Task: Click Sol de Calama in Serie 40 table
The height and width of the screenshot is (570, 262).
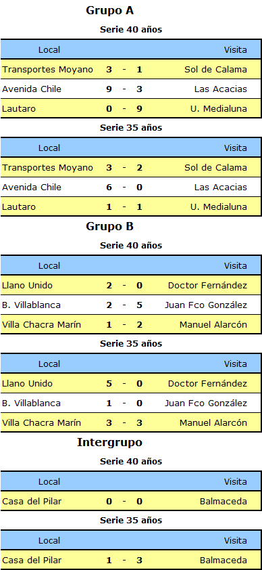Action: point(215,70)
